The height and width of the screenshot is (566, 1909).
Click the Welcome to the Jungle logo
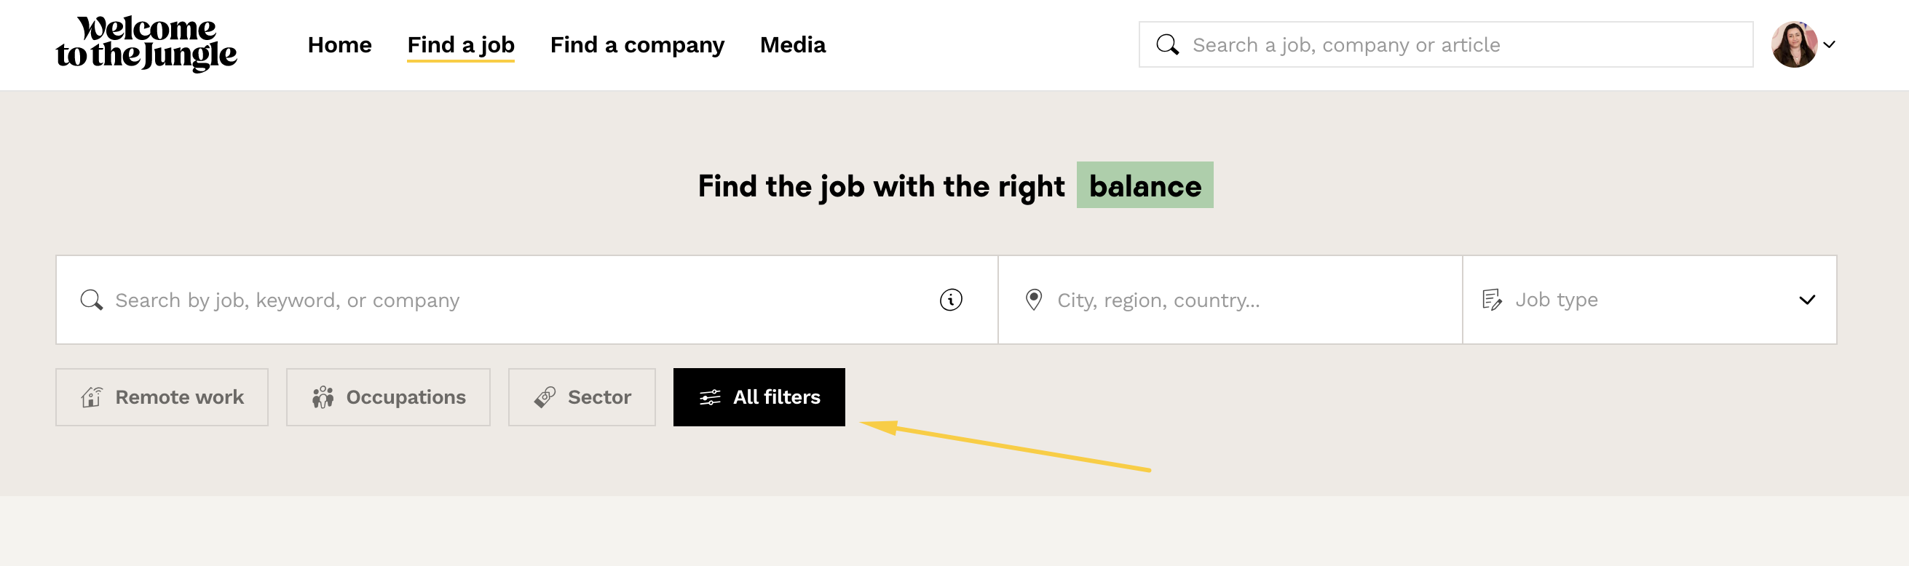pos(146,43)
